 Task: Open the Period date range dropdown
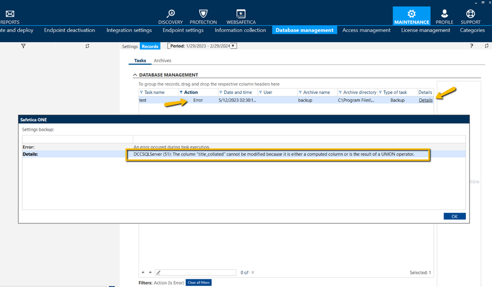(233, 46)
